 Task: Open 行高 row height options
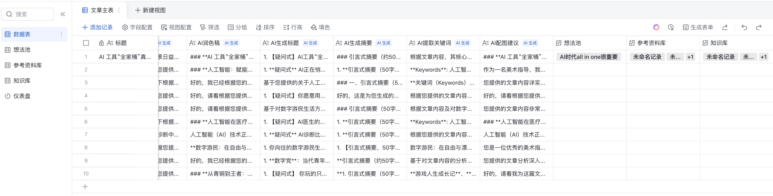coord(293,28)
